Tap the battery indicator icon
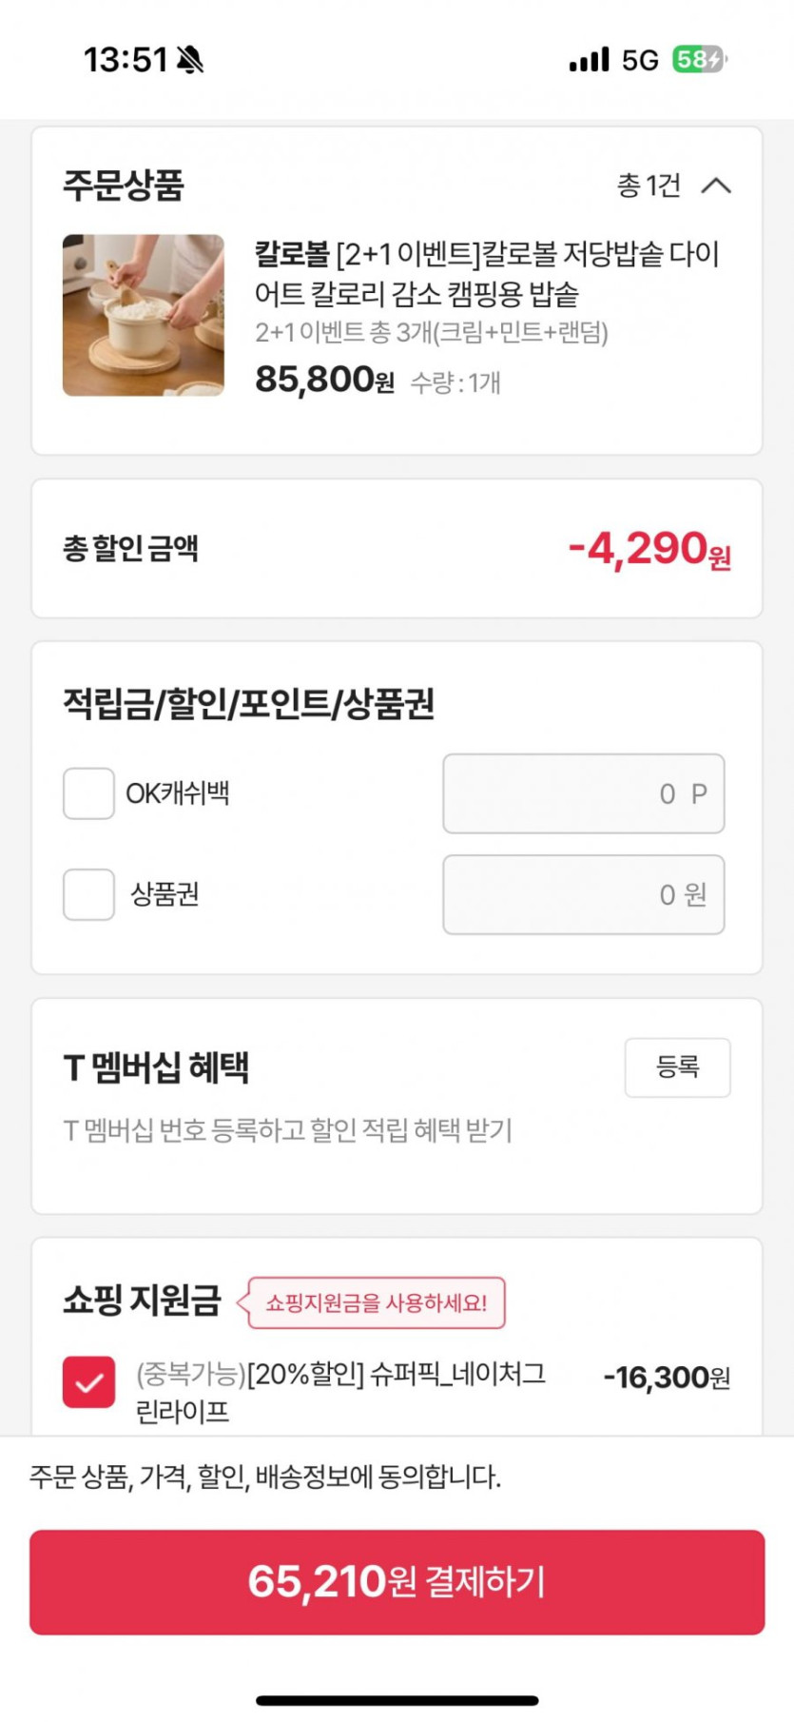Image resolution: width=794 pixels, height=1722 pixels. [699, 60]
